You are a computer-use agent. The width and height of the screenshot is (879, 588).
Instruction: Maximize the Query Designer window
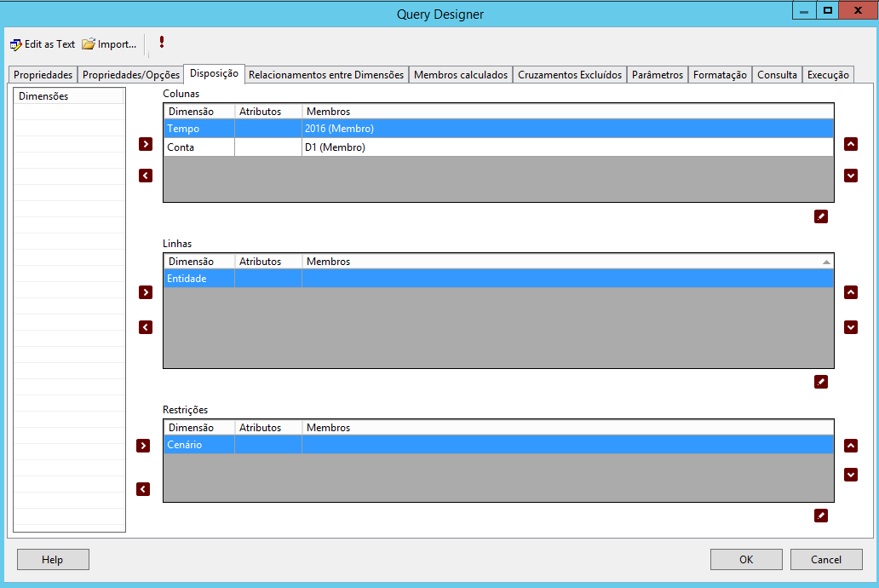point(827,10)
